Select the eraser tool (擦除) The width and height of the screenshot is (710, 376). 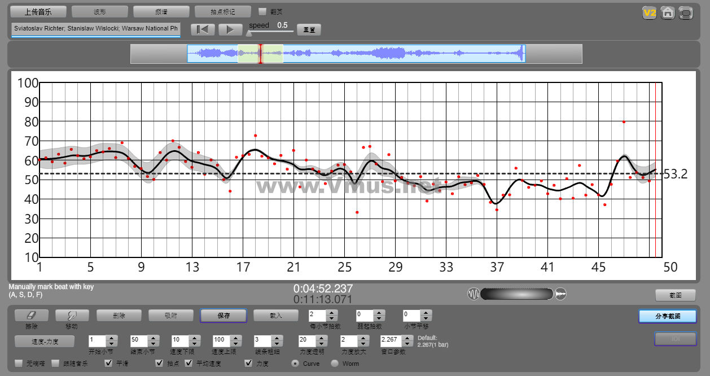[31, 316]
